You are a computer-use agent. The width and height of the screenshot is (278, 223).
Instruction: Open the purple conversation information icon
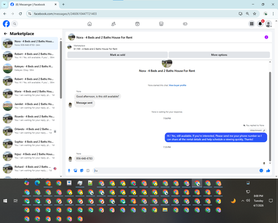click(266, 37)
